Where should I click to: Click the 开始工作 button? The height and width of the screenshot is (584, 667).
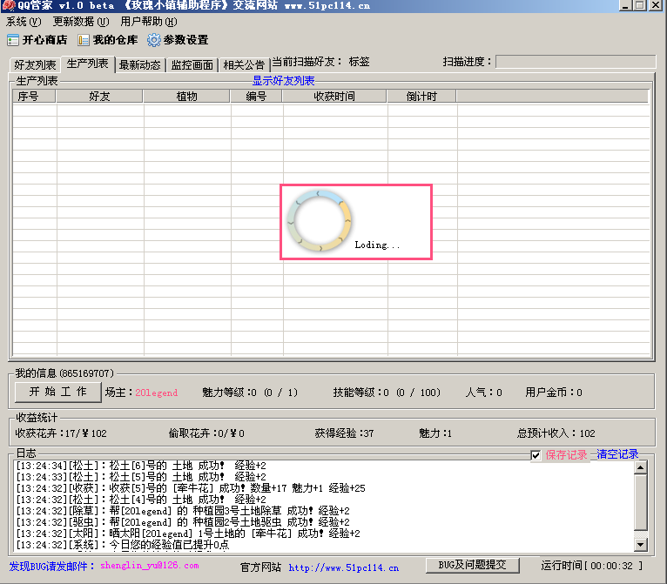pyautogui.click(x=57, y=392)
